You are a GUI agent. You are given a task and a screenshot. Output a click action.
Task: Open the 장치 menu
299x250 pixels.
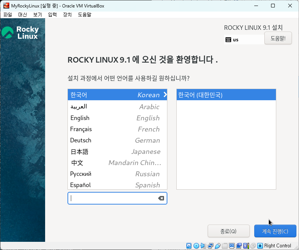point(67,15)
